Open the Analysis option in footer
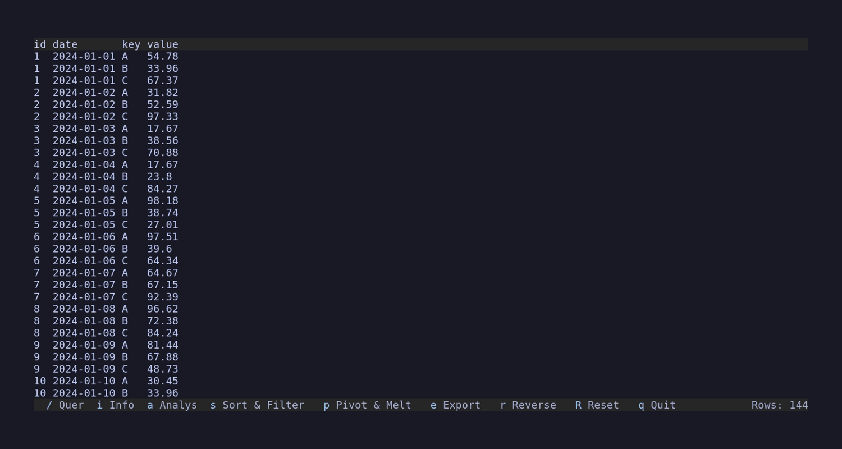842x449 pixels. pos(172,405)
